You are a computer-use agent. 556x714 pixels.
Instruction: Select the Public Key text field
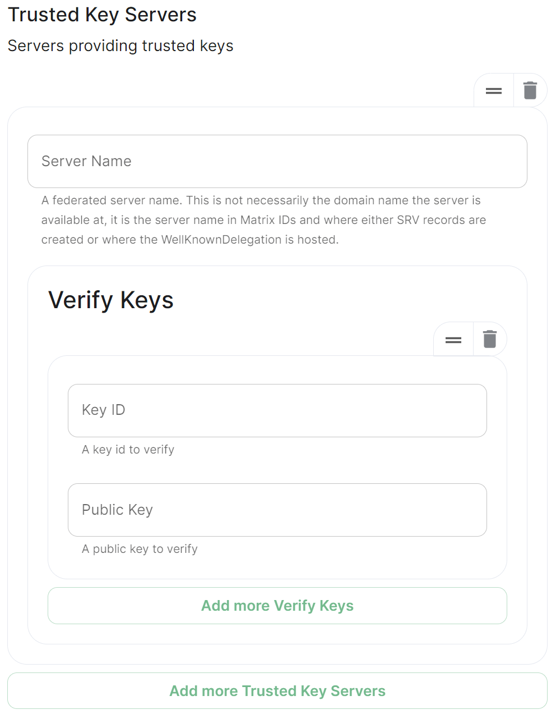click(x=277, y=510)
